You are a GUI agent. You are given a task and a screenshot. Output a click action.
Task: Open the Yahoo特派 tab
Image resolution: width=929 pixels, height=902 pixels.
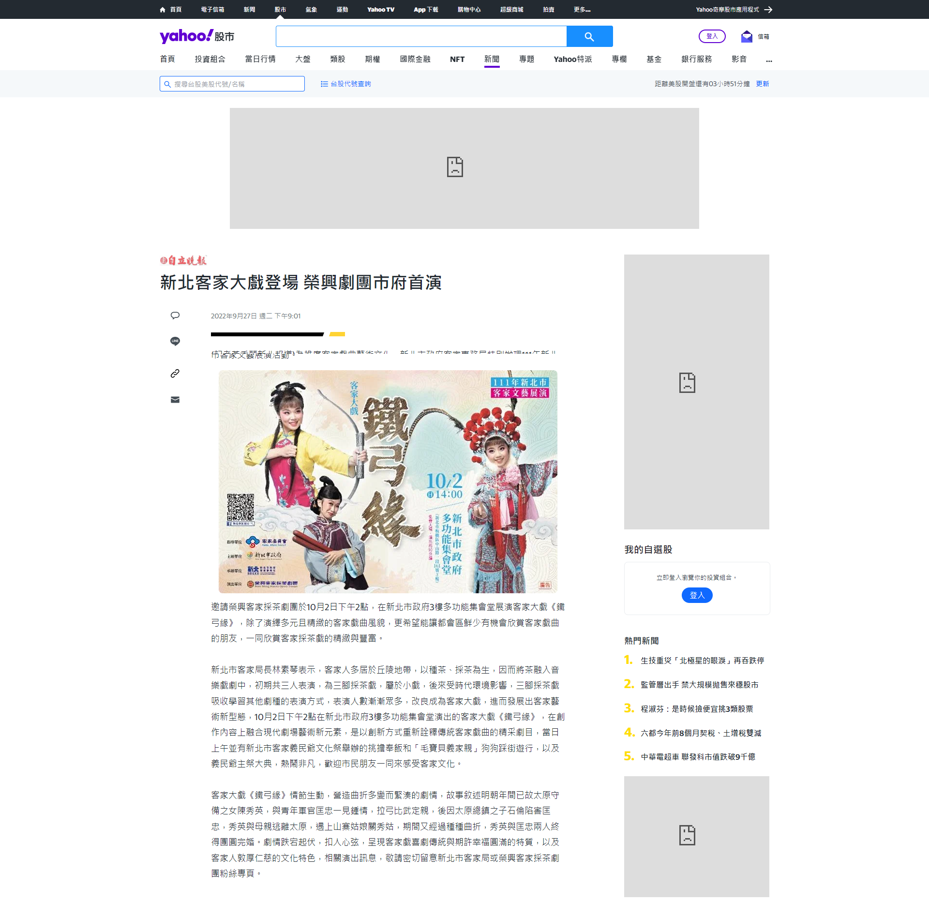573,59
